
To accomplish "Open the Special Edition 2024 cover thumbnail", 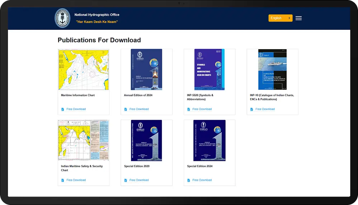I will (209, 140).
